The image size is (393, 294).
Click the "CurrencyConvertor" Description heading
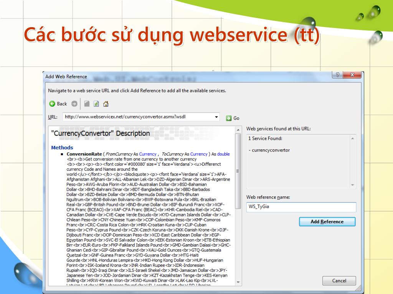point(101,133)
